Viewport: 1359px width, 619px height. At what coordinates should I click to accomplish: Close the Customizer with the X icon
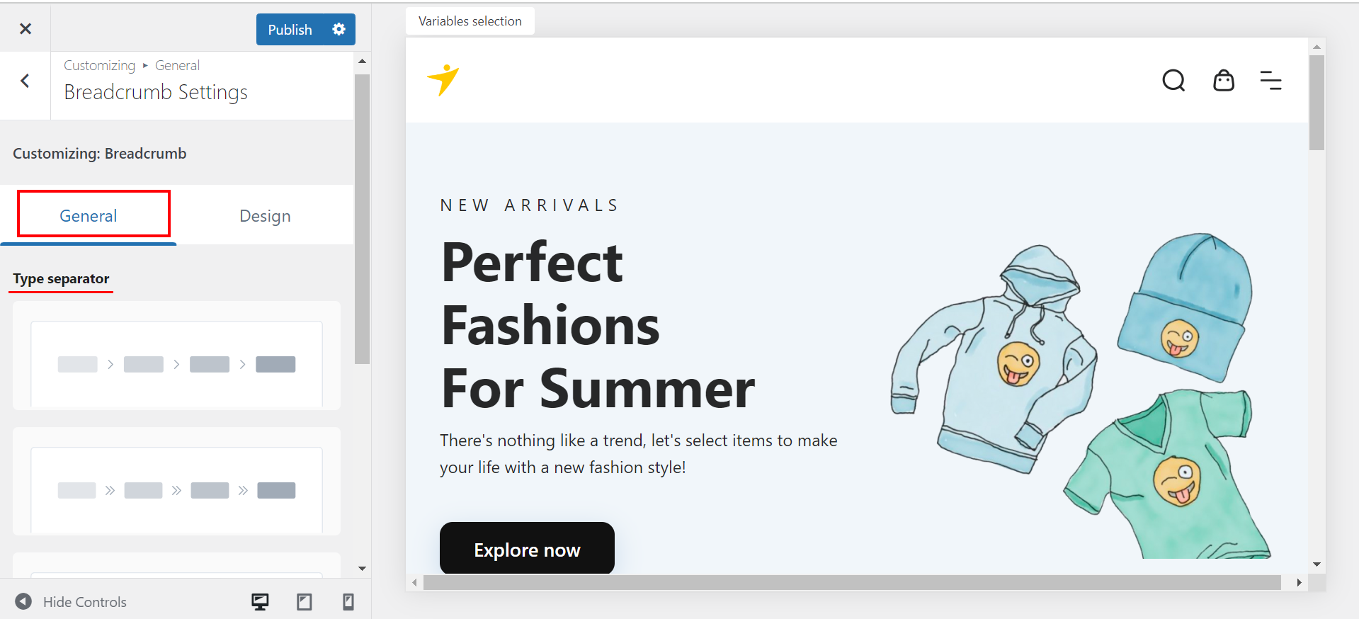(x=25, y=29)
